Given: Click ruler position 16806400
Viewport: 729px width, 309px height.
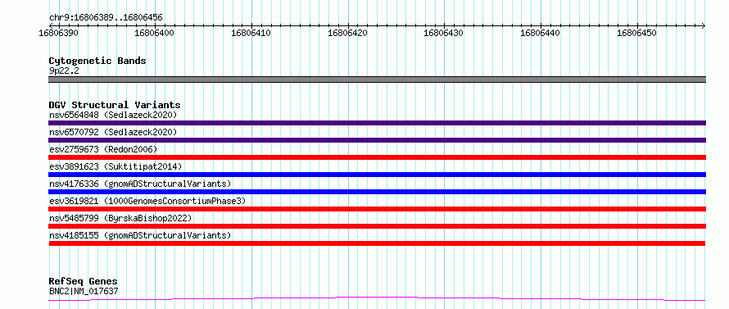Looking at the screenshot, I should (155, 33).
